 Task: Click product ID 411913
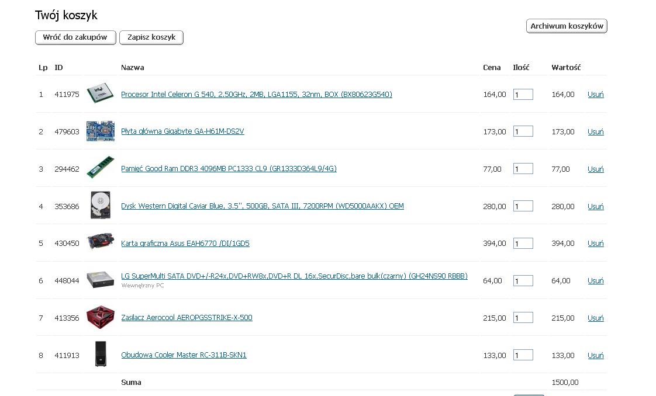click(67, 356)
